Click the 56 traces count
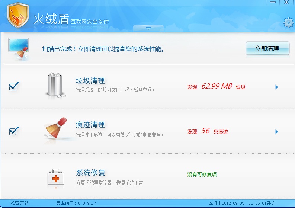The width and height of the screenshot is (295, 208). [x=206, y=131]
